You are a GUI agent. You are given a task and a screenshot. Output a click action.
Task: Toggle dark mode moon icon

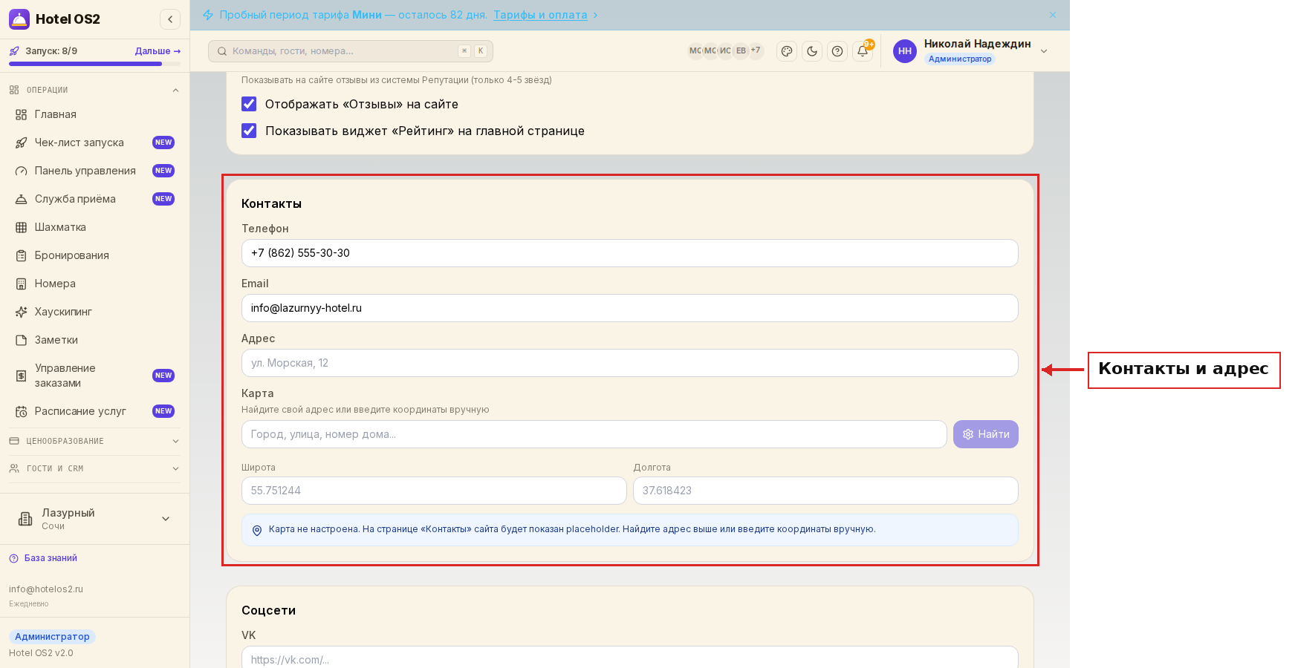pyautogui.click(x=812, y=51)
